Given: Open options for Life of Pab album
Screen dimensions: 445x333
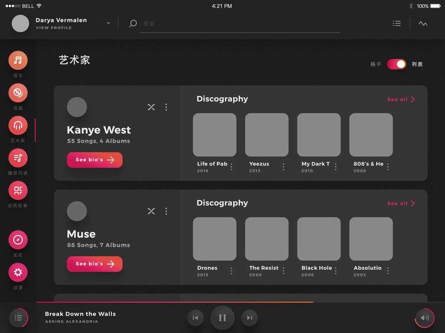Looking at the screenshot, I should click(231, 167).
